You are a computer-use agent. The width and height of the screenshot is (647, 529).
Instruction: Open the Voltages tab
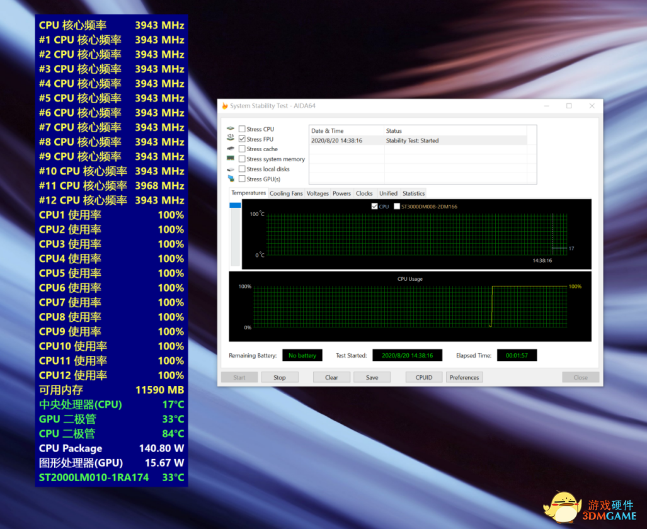click(x=318, y=193)
